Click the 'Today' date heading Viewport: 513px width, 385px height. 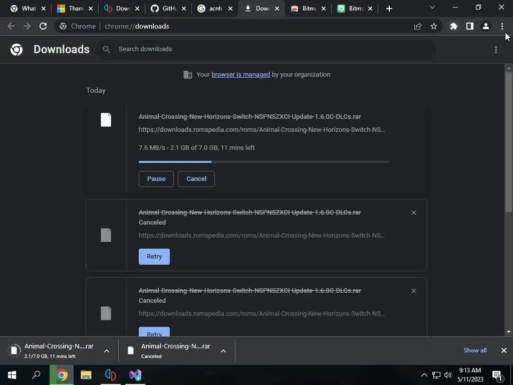pyautogui.click(x=96, y=90)
